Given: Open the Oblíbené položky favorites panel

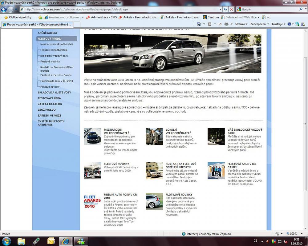Looking at the screenshot, I should click(18, 17).
